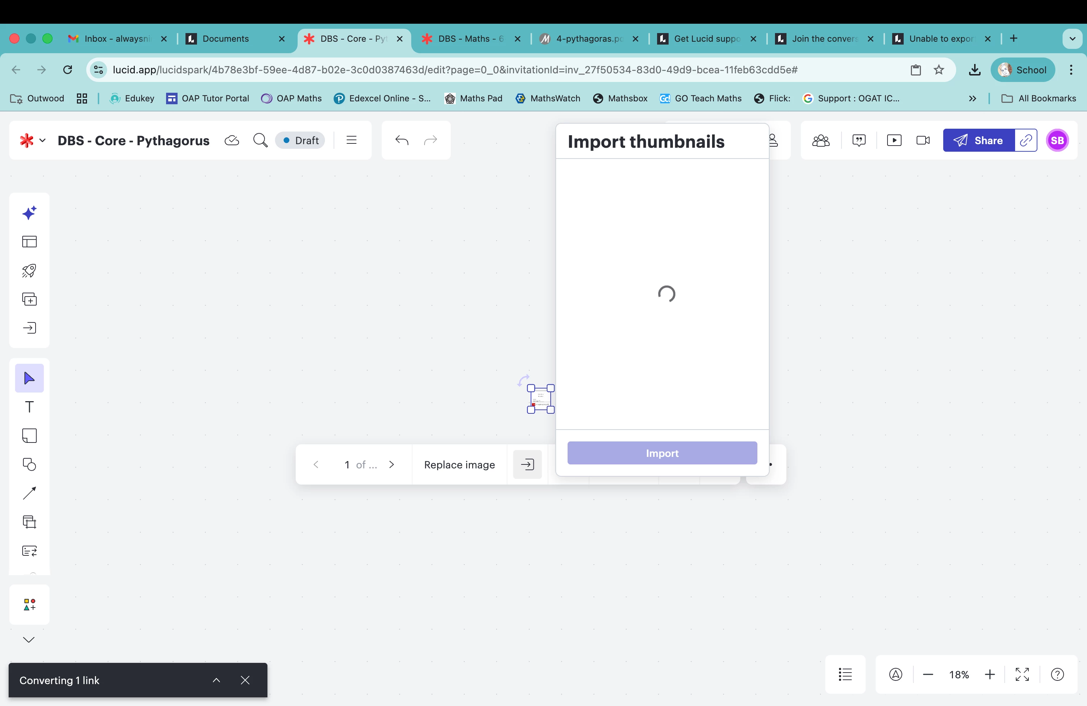Zoom in with the plus button
This screenshot has height=706, width=1087.
[x=990, y=674]
